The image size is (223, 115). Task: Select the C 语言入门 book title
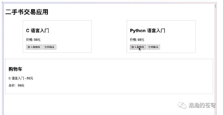[37, 31]
